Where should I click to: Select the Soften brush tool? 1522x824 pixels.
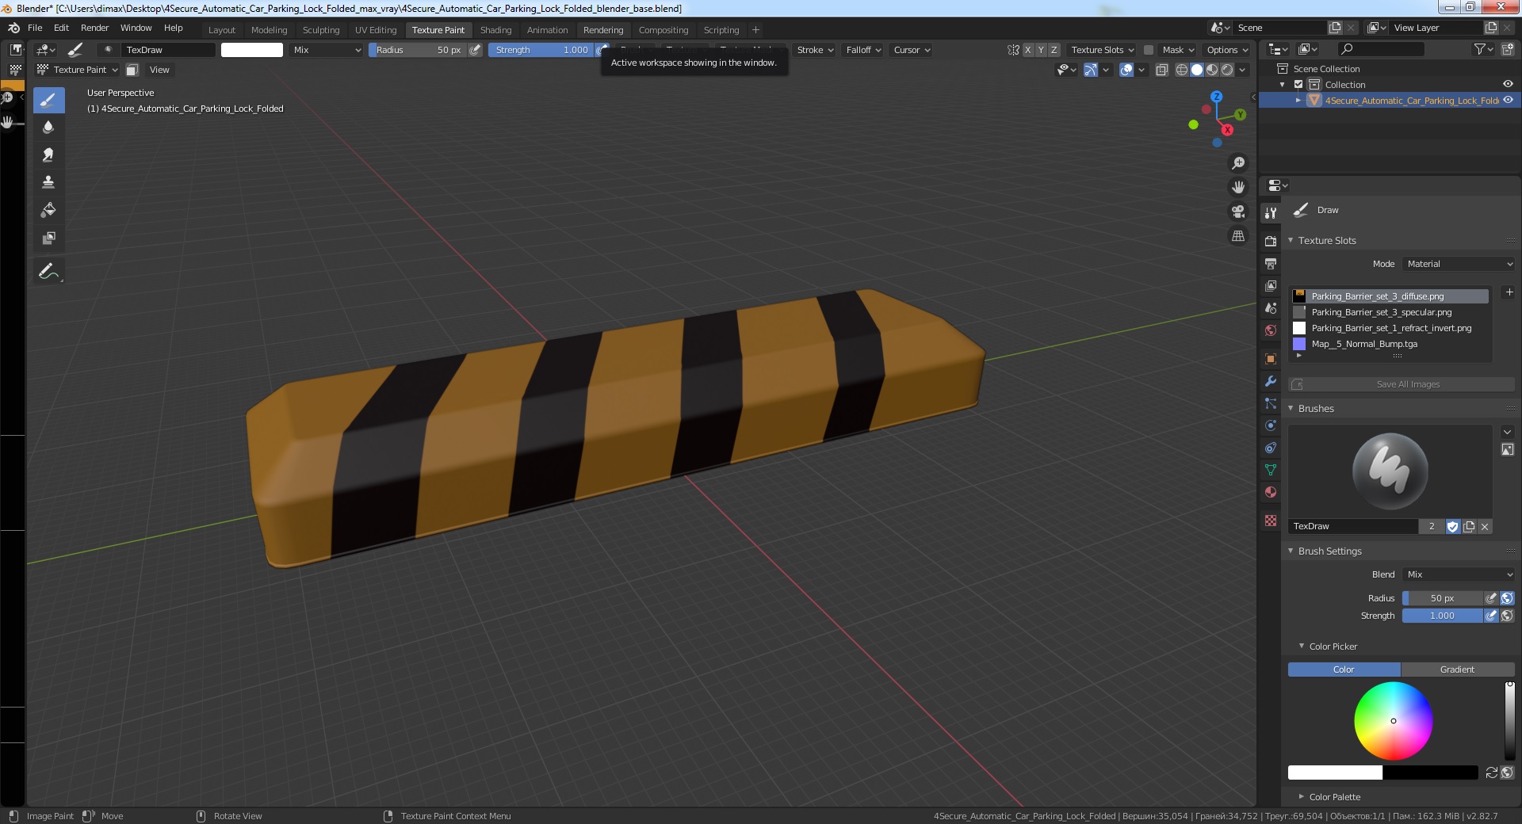[x=48, y=128]
